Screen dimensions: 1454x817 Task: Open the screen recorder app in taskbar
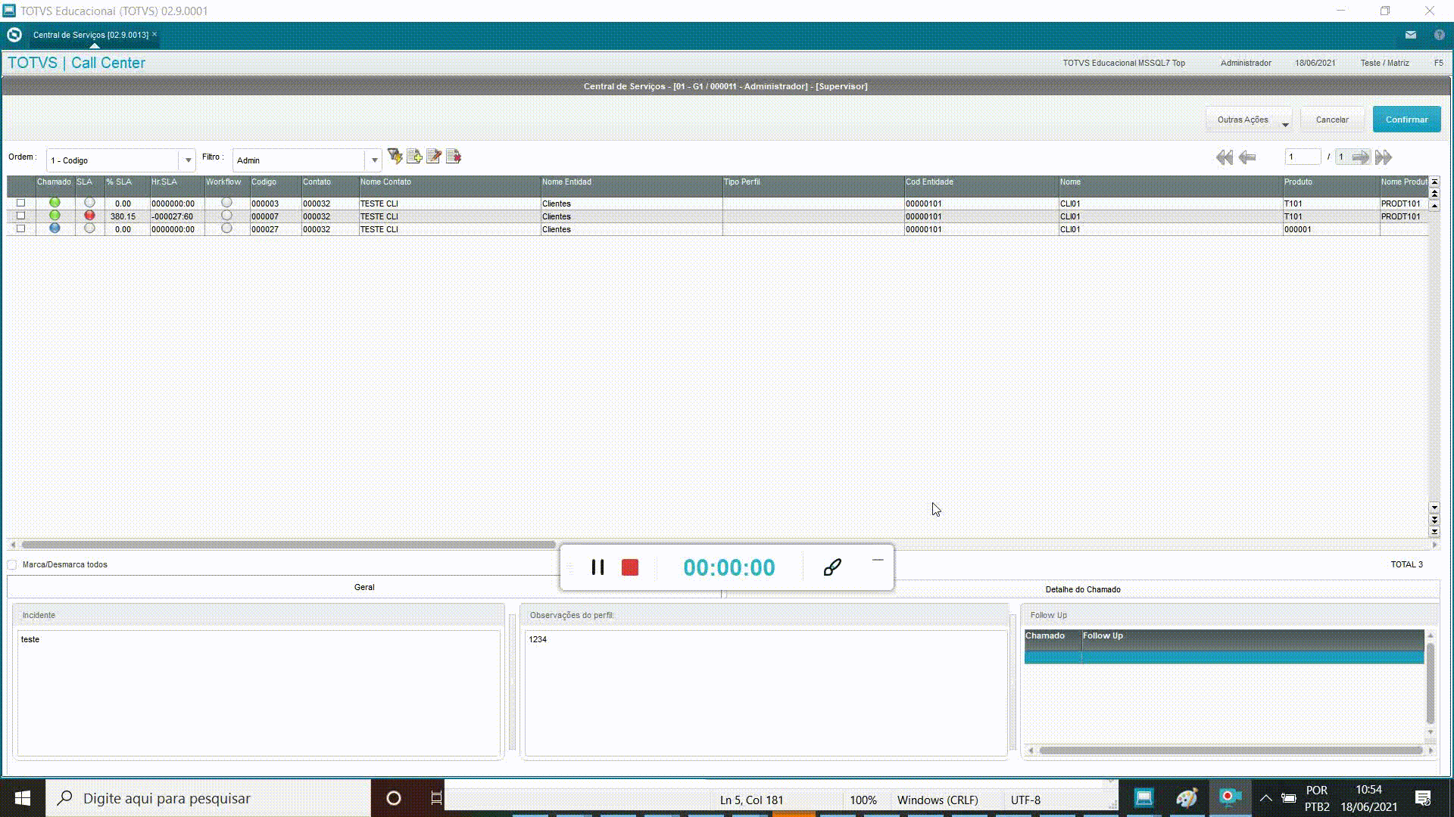(1230, 798)
